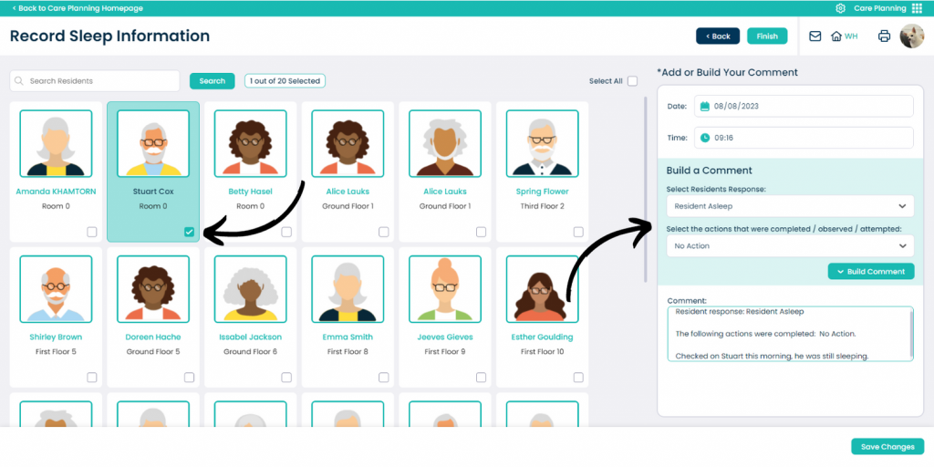Tick Emma Smith's checkbox

[384, 377]
